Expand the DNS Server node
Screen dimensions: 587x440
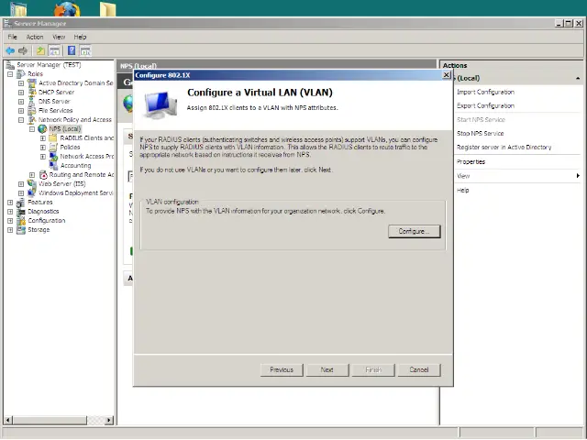(21, 102)
